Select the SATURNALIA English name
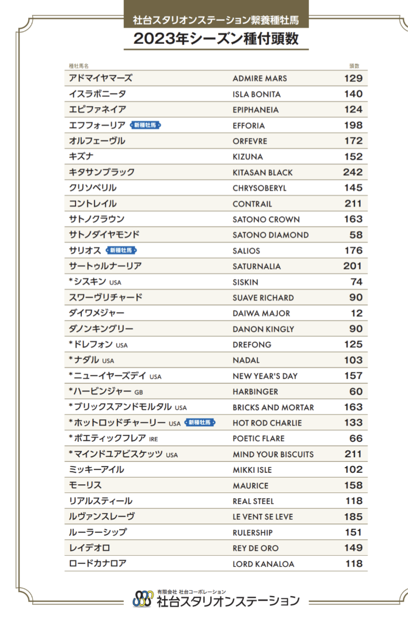Viewport: 408px width, 622px height. click(257, 267)
